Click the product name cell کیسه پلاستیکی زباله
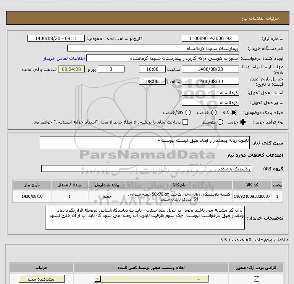 point(179,196)
